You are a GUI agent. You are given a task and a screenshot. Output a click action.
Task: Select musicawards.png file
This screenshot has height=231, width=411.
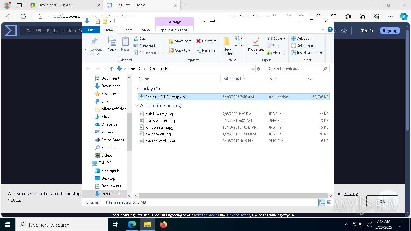(x=233, y=141)
